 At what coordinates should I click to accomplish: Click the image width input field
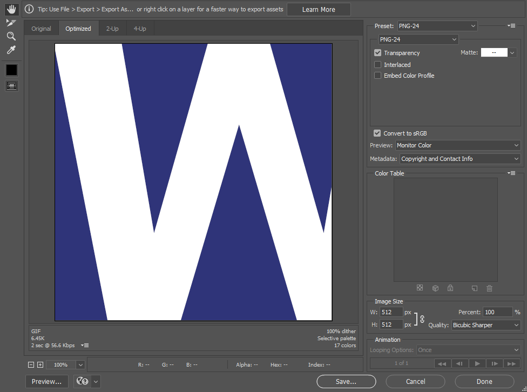391,312
